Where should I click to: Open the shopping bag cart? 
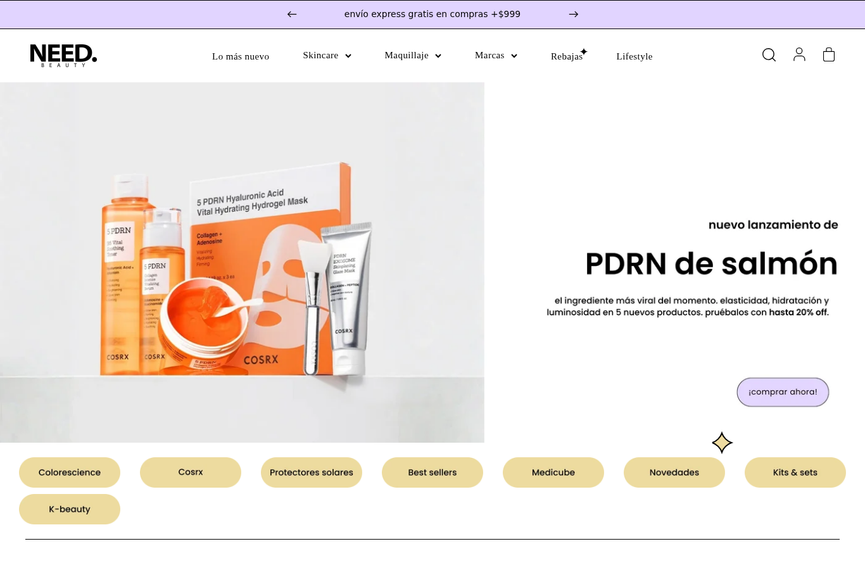click(x=829, y=55)
